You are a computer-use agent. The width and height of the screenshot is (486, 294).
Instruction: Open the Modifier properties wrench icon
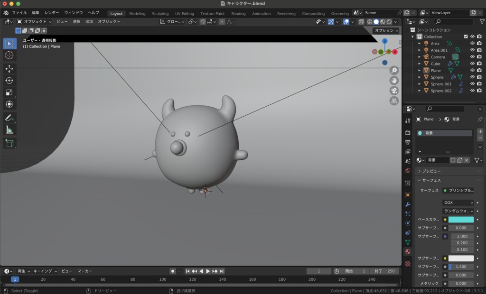coord(408,204)
